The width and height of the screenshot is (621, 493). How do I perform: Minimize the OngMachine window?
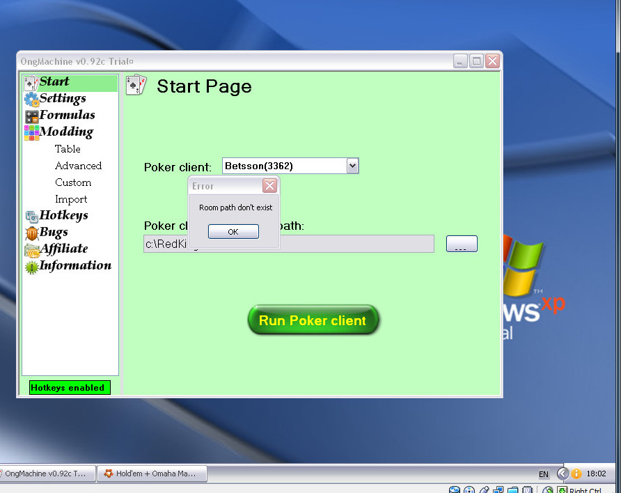coord(459,61)
